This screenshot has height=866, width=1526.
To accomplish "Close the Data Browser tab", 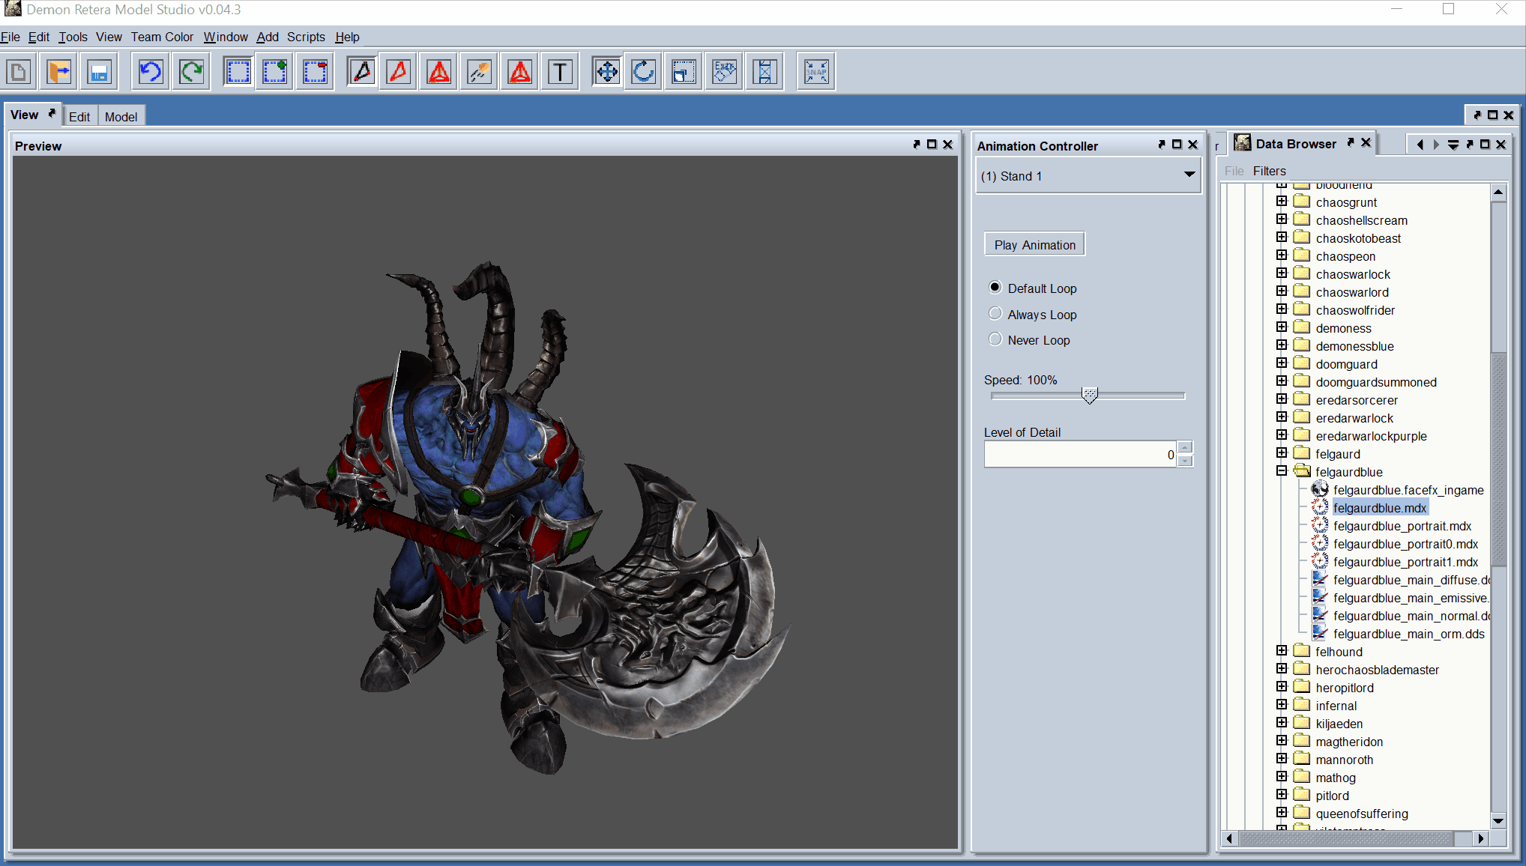I will tap(1366, 142).
